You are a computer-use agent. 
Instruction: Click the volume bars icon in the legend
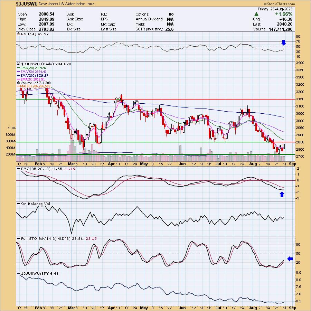[19, 83]
